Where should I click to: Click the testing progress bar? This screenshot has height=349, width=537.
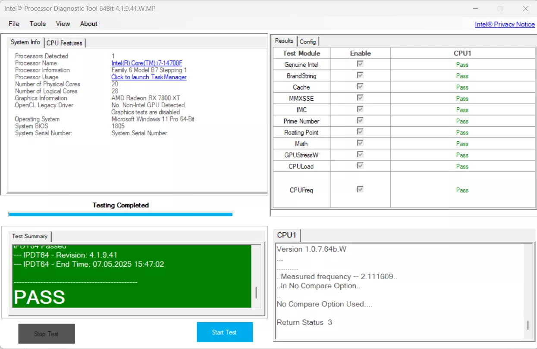[120, 214]
